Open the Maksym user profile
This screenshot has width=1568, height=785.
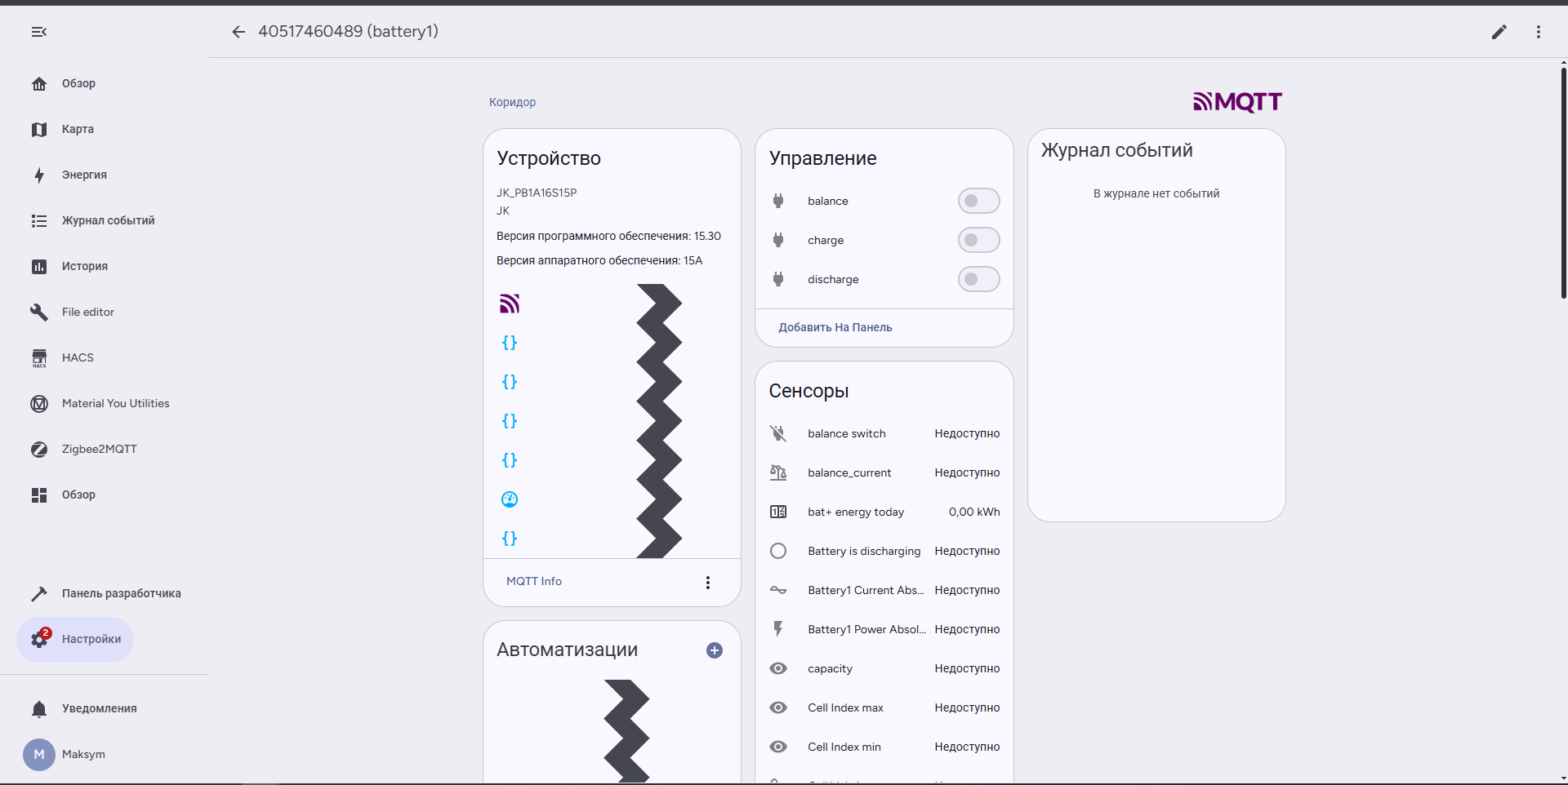pos(82,754)
